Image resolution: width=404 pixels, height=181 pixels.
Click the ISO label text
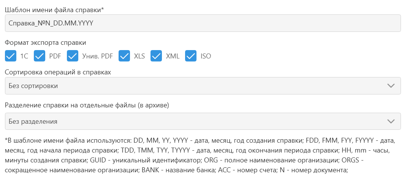[206, 56]
